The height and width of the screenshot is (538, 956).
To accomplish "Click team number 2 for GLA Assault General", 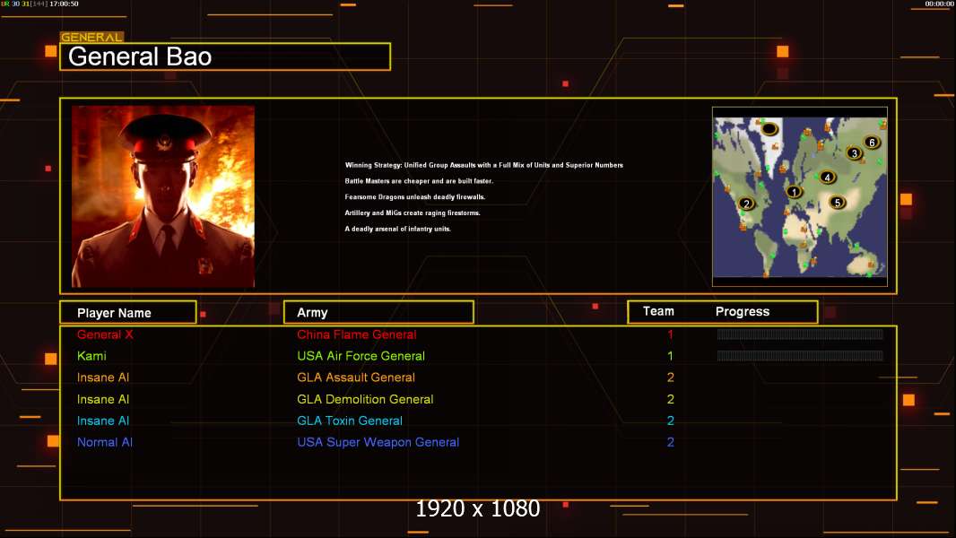I will click(671, 377).
